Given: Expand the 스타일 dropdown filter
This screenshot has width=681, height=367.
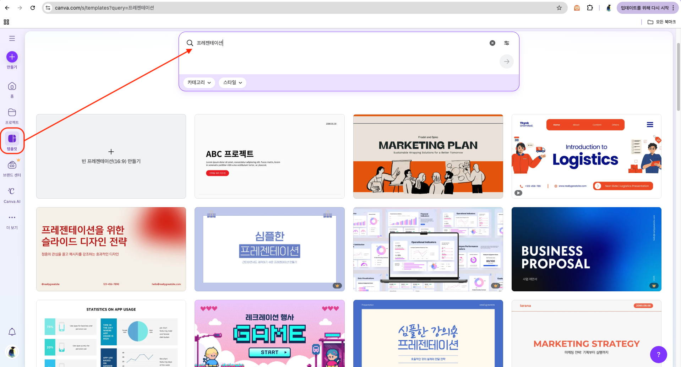Looking at the screenshot, I should (233, 82).
